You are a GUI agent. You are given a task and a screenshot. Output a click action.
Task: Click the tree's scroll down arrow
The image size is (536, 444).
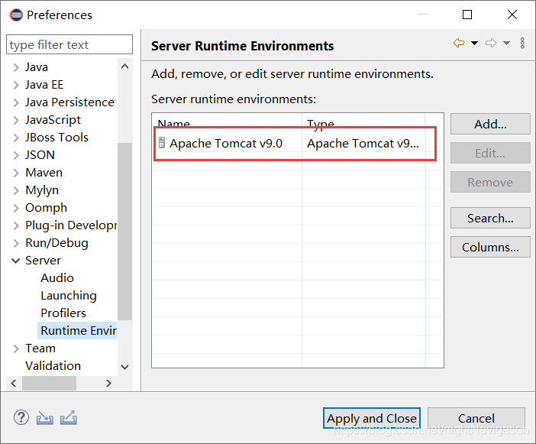124,367
